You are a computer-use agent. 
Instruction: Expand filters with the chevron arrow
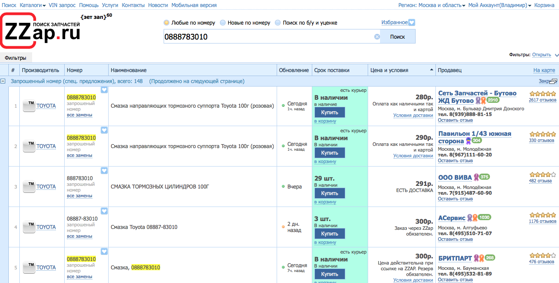pos(556,55)
